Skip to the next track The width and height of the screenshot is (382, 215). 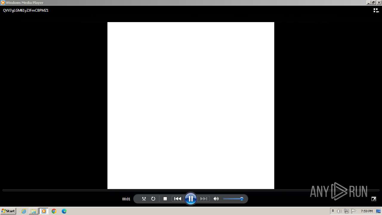[x=204, y=199]
